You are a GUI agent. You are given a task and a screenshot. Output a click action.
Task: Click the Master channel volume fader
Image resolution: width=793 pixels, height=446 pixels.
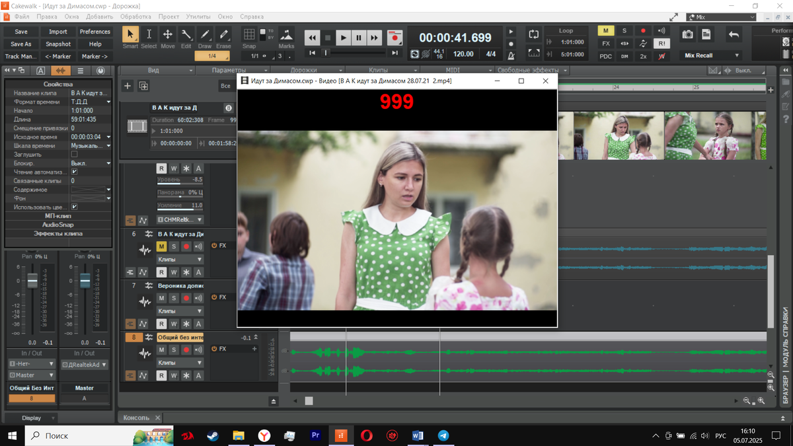85,281
